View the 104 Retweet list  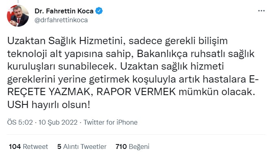coord(28,147)
